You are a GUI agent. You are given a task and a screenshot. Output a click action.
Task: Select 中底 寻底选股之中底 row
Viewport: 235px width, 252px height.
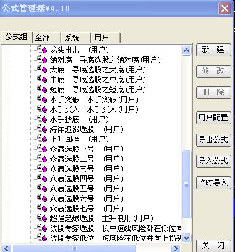[x=98, y=79]
